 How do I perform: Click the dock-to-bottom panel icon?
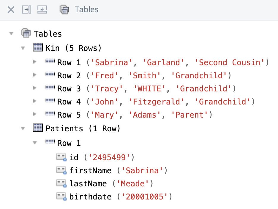[x=42, y=10]
